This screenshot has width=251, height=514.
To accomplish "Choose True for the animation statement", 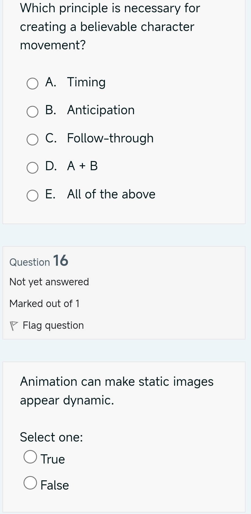I will coord(30,456).
